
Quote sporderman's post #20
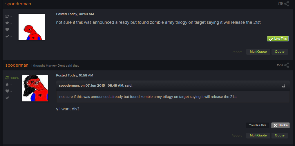coord(280,136)
